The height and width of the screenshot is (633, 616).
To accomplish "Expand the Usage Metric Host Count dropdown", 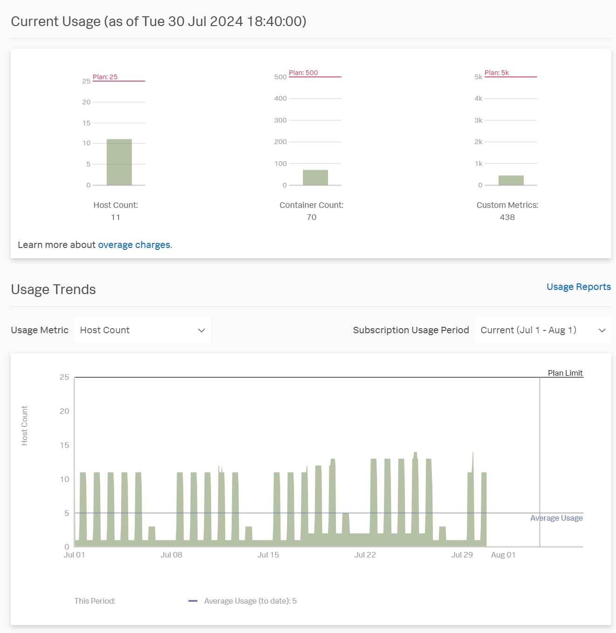I will pos(143,330).
